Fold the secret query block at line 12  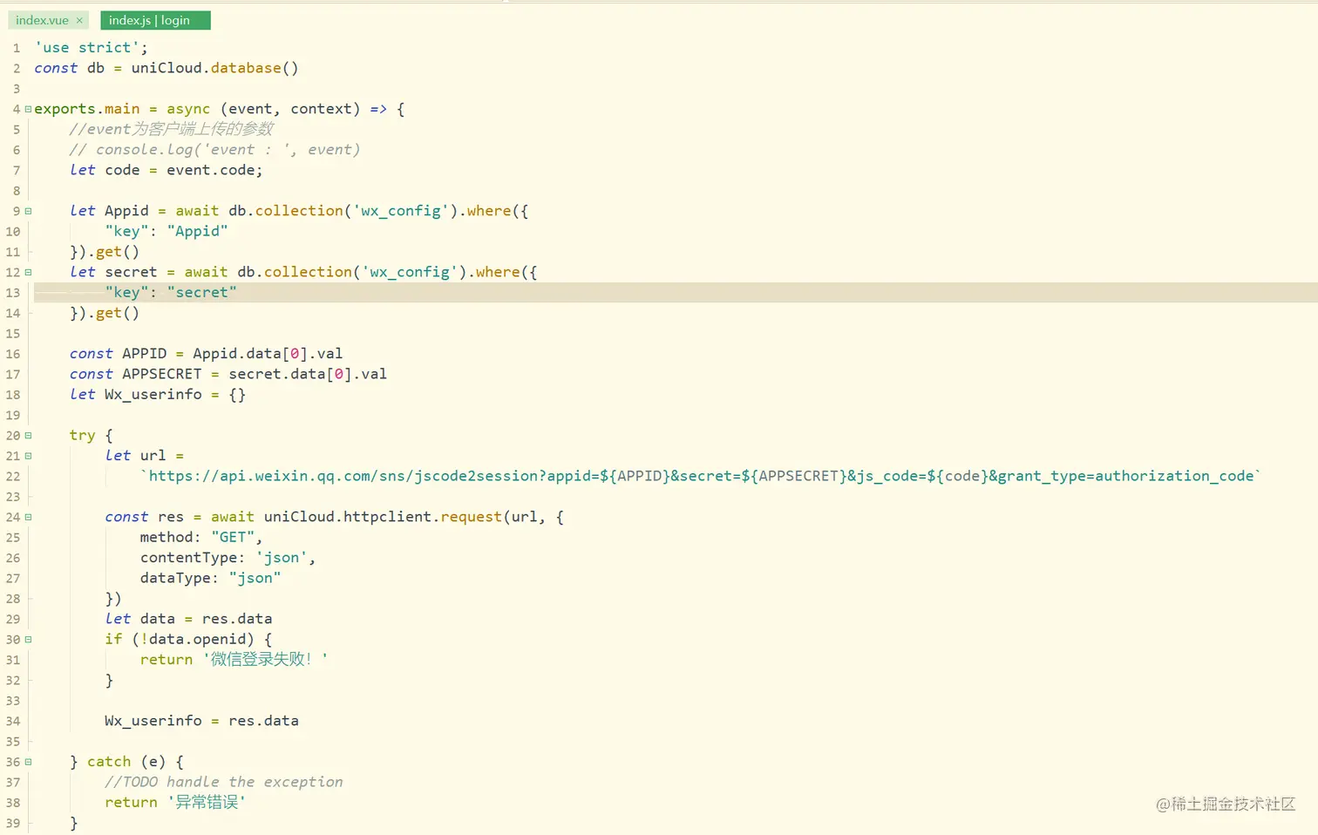tap(28, 272)
